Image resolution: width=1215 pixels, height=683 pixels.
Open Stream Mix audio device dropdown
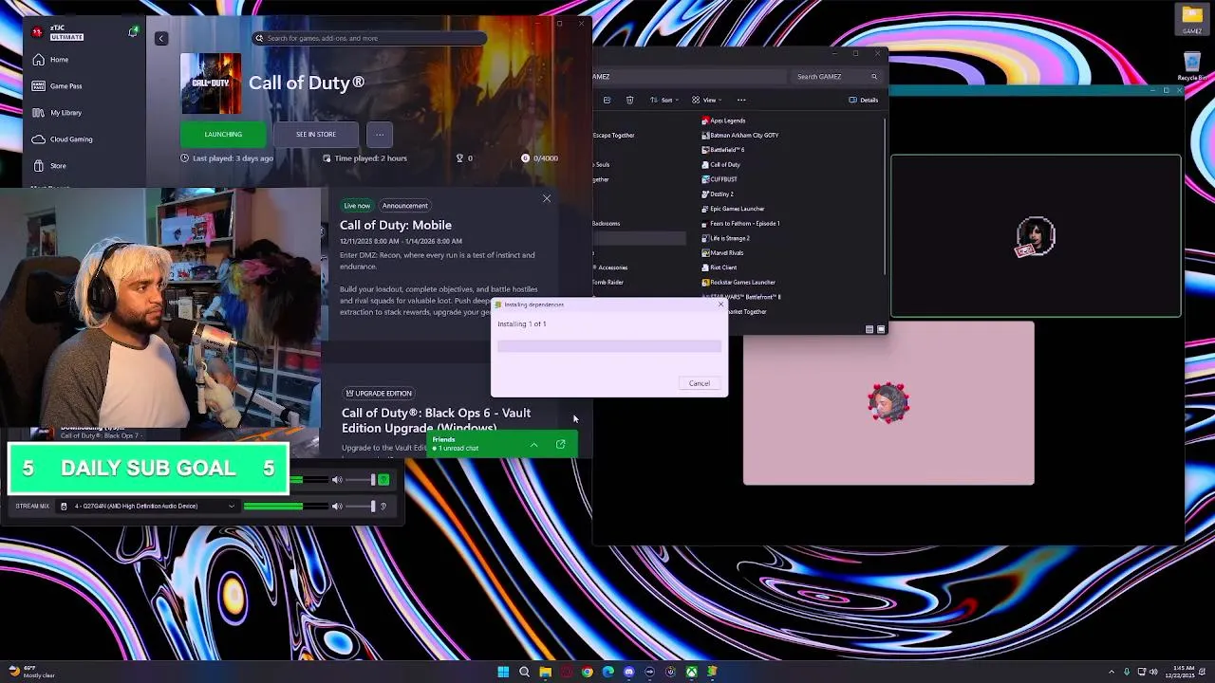tap(147, 507)
